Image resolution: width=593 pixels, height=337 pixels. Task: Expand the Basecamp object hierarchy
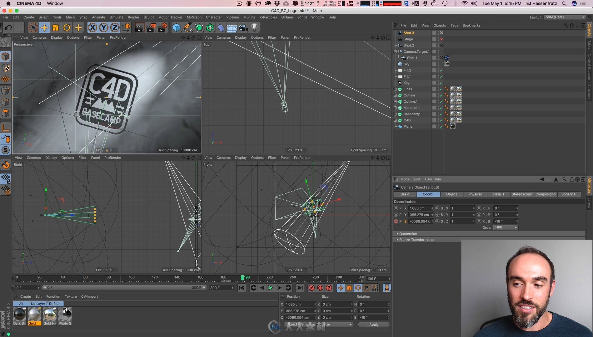point(395,114)
